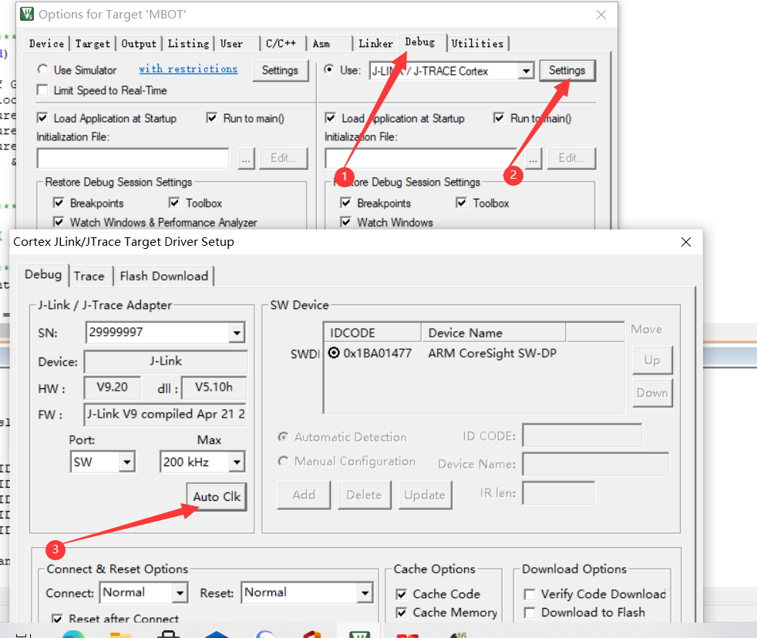This screenshot has width=757, height=638.
Task: Open the red Office app from the taskbar
Action: pyautogui.click(x=311, y=633)
